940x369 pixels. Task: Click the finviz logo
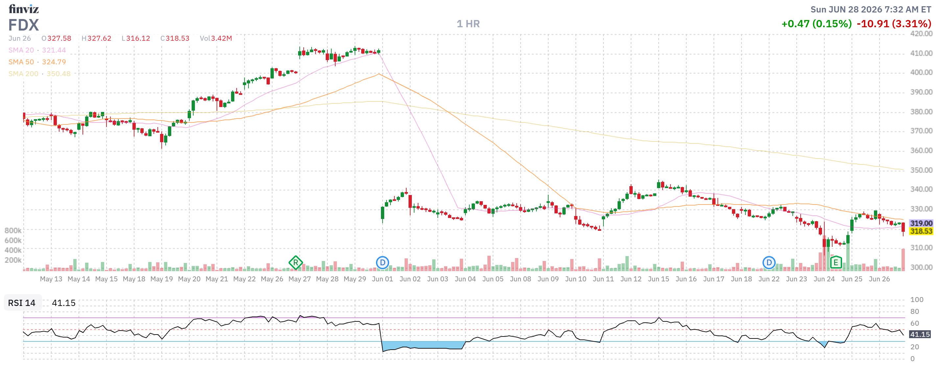pos(24,9)
